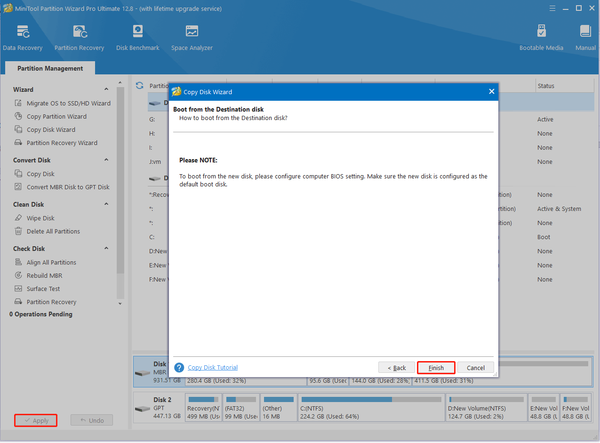Viewport: 600px width, 443px height.
Task: Click Finish in the Copy Disk Wizard
Action: click(x=435, y=368)
